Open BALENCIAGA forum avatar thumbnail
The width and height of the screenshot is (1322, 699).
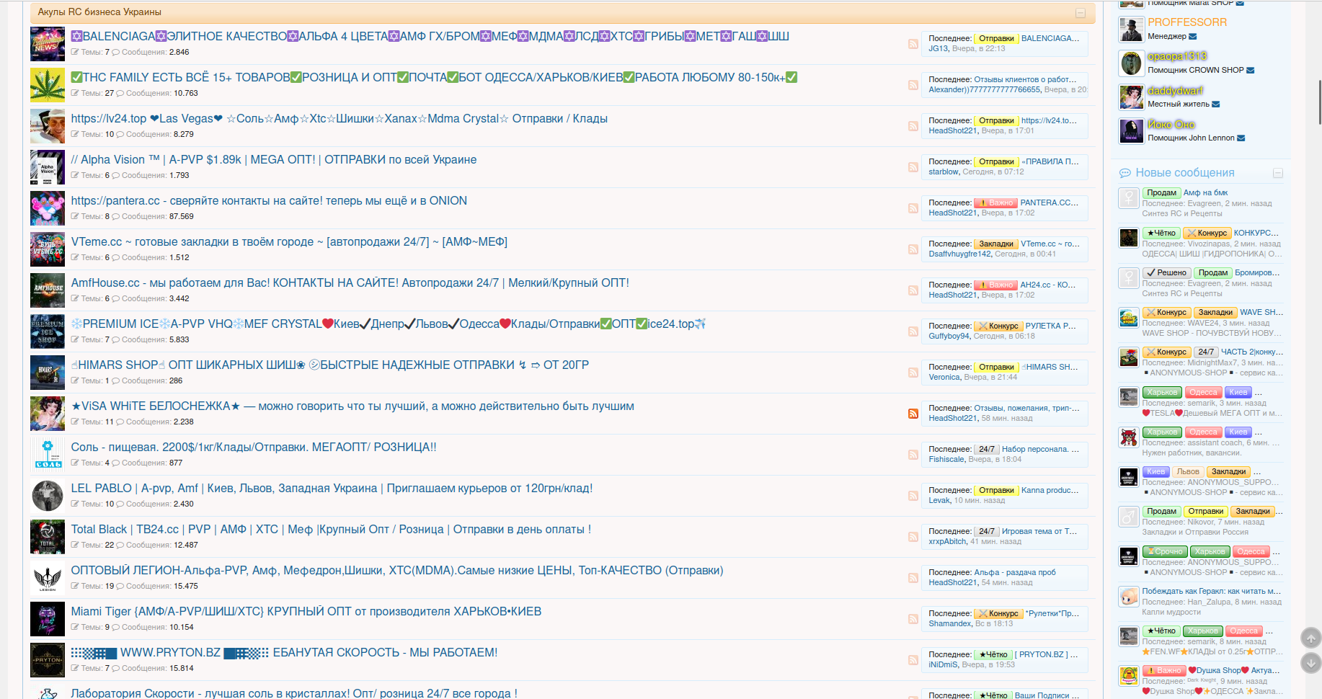48,44
